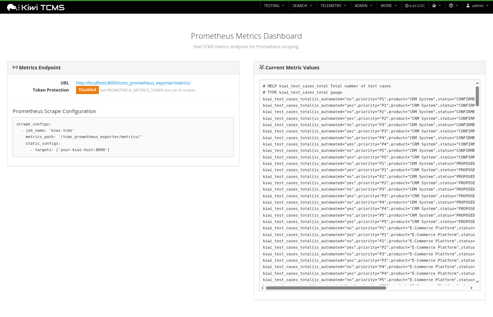Expand the TESTING dropdown chevron
This screenshot has height=317, width=493.
coord(283,6)
